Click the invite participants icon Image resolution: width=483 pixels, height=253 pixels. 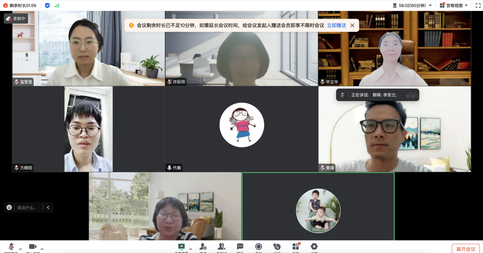point(203,247)
